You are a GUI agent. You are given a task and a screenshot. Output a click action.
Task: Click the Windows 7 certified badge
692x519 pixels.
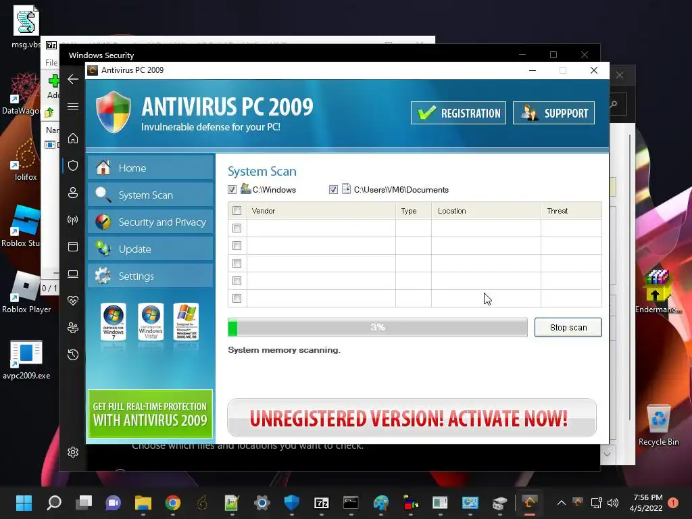(x=114, y=322)
